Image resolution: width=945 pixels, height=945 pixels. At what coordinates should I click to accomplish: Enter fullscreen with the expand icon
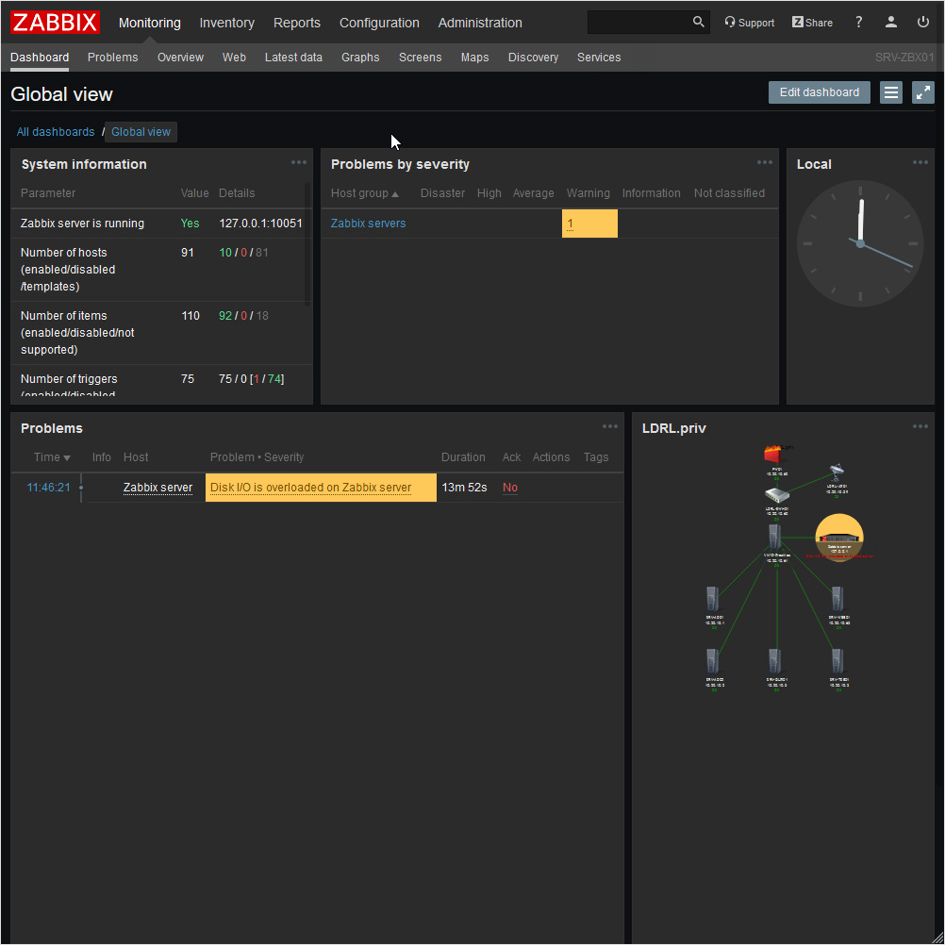tap(922, 92)
